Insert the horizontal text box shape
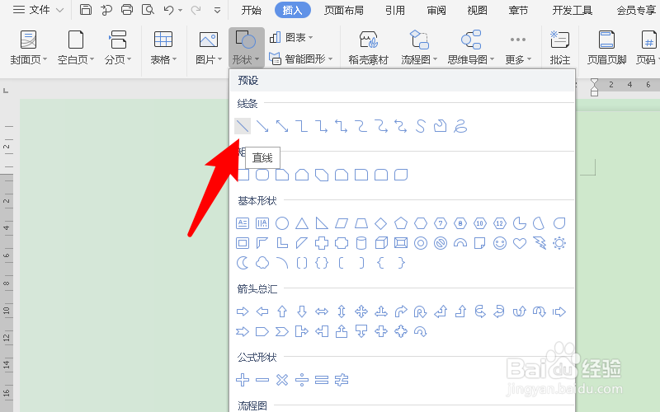The image size is (660, 412). 243,223
